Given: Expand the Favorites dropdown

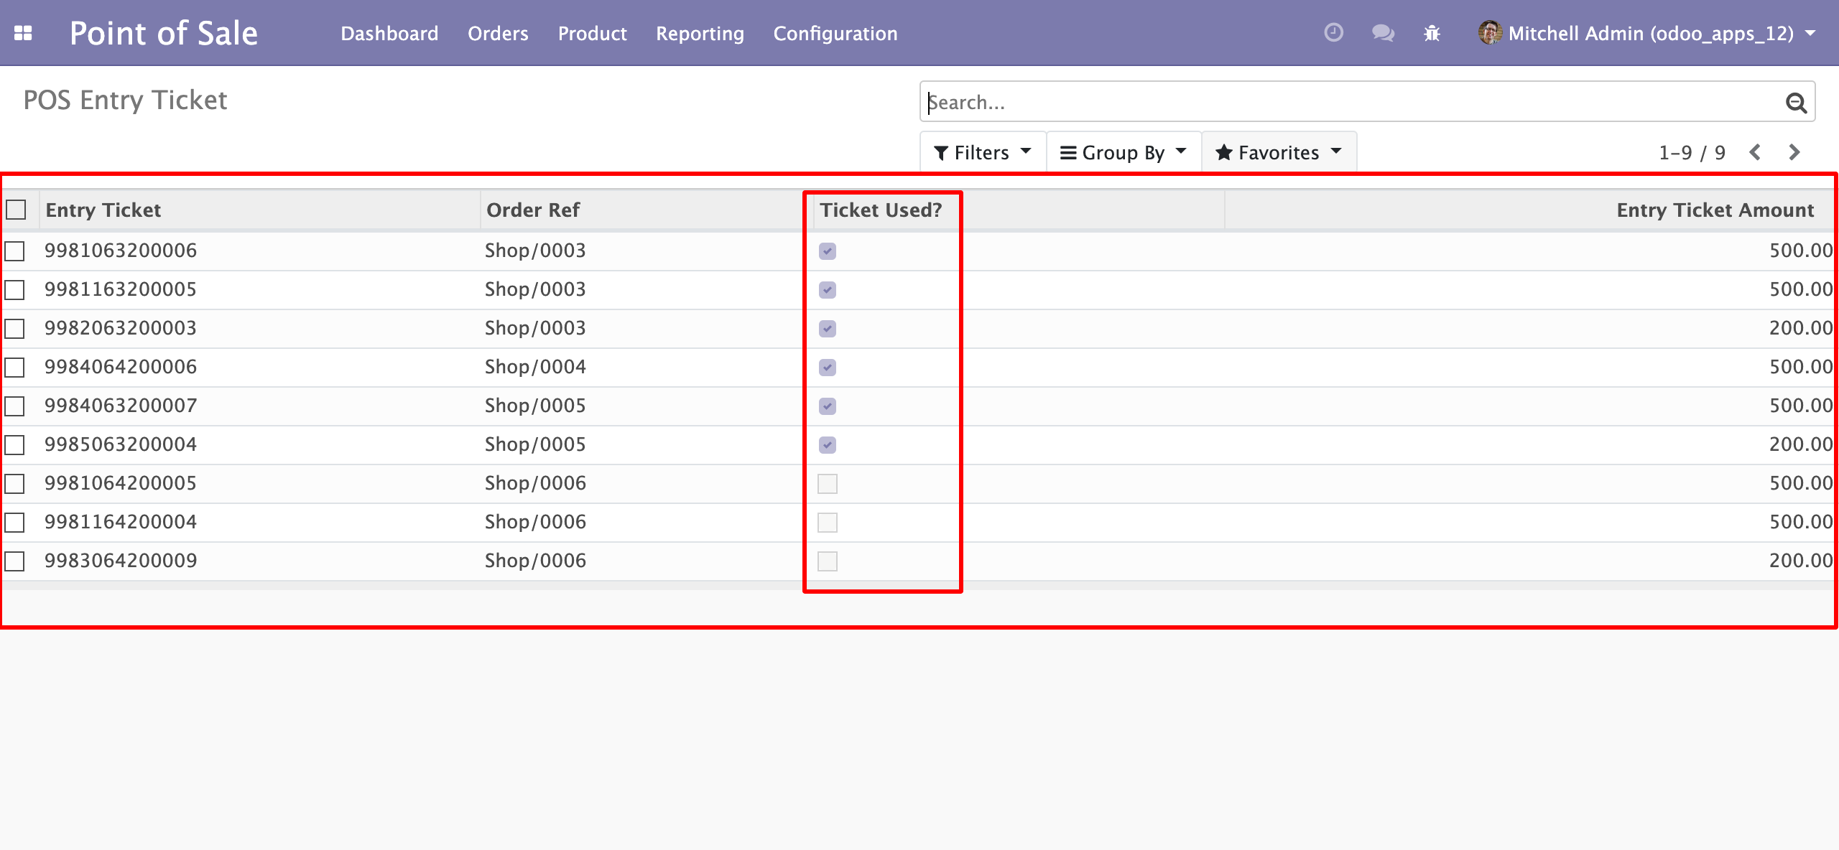Looking at the screenshot, I should 1278,152.
